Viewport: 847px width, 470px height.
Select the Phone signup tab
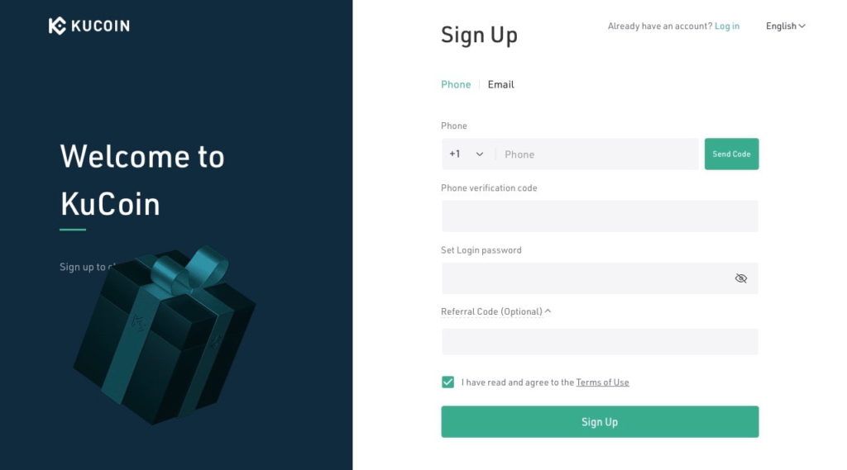[x=456, y=84]
